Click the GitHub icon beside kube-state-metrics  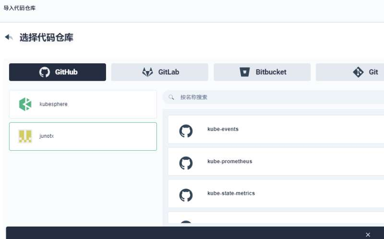pyautogui.click(x=186, y=195)
